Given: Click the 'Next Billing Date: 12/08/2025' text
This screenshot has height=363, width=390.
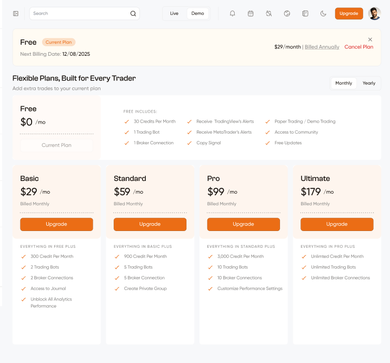Looking at the screenshot, I should click(55, 54).
